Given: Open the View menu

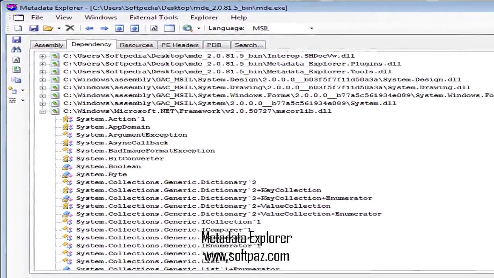Looking at the screenshot, I should click(64, 17).
